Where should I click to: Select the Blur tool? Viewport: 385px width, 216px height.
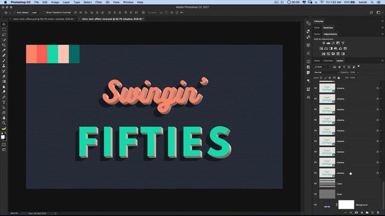point(4,86)
